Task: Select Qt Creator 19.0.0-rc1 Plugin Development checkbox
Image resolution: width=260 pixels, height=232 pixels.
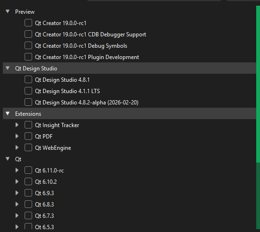Action: click(x=28, y=57)
